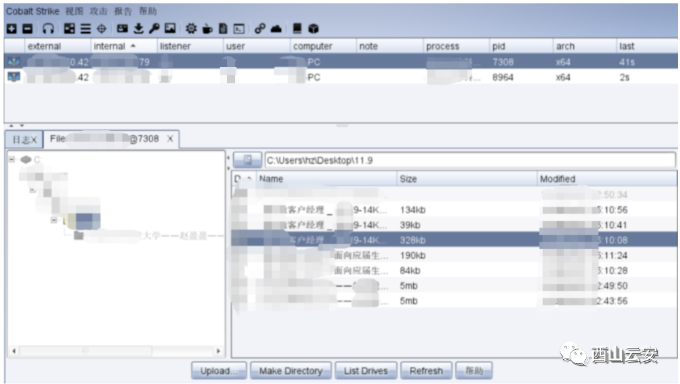680x384 pixels.
Task: Sort sessions by pid column
Action: coord(521,46)
